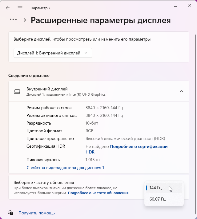Open Подробнее о сертификации HDR link
This screenshot has width=197, height=219.
[x=139, y=147]
